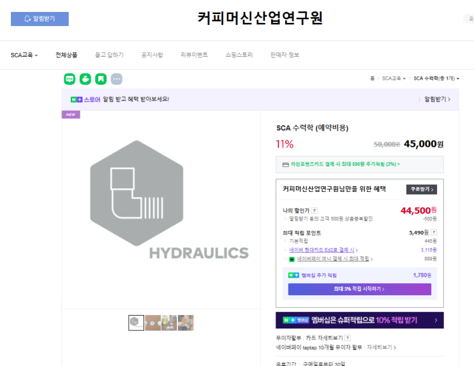
Task: Select the second product thumbnail
Action: (152, 323)
